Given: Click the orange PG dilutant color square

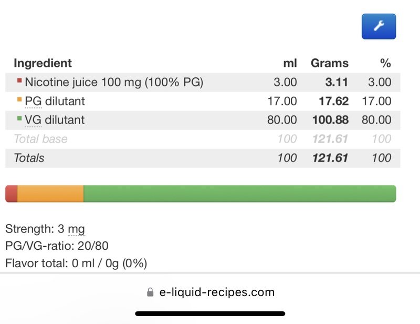Looking at the screenshot, I should tap(19, 99).
